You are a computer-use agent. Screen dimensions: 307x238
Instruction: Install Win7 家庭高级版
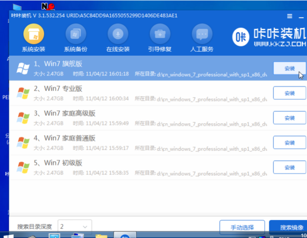289,118
